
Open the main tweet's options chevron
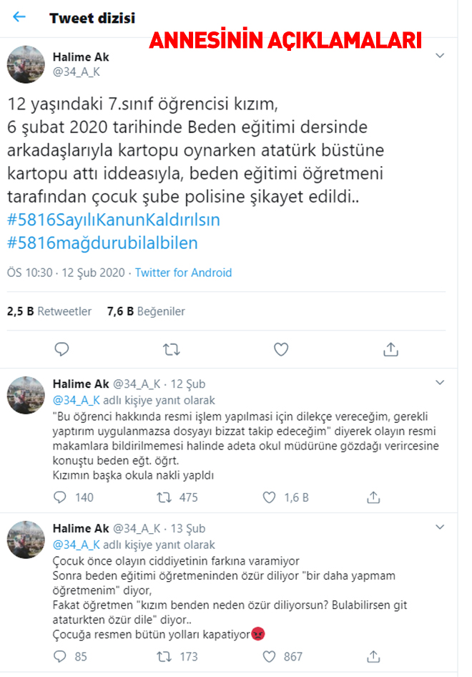pyautogui.click(x=440, y=56)
